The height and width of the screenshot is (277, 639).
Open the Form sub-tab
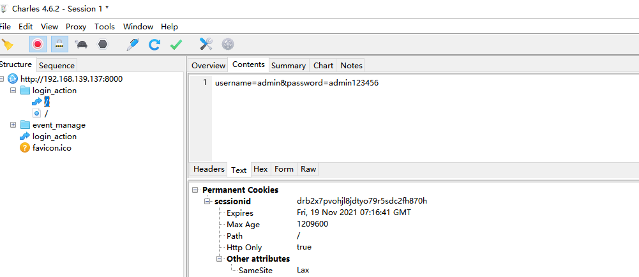point(284,169)
